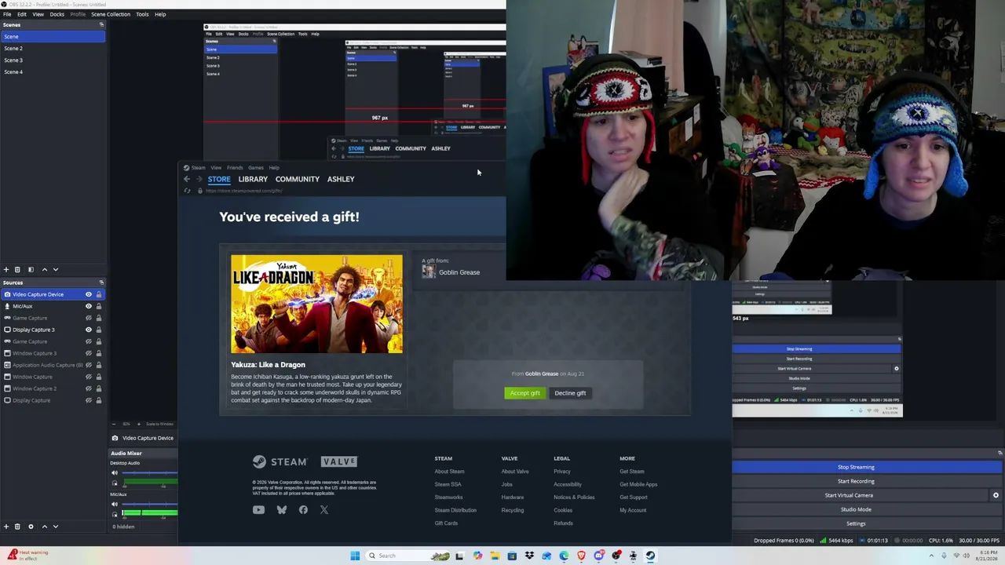Open Refunds link in Steam footer
The height and width of the screenshot is (565, 1005).
[563, 523]
